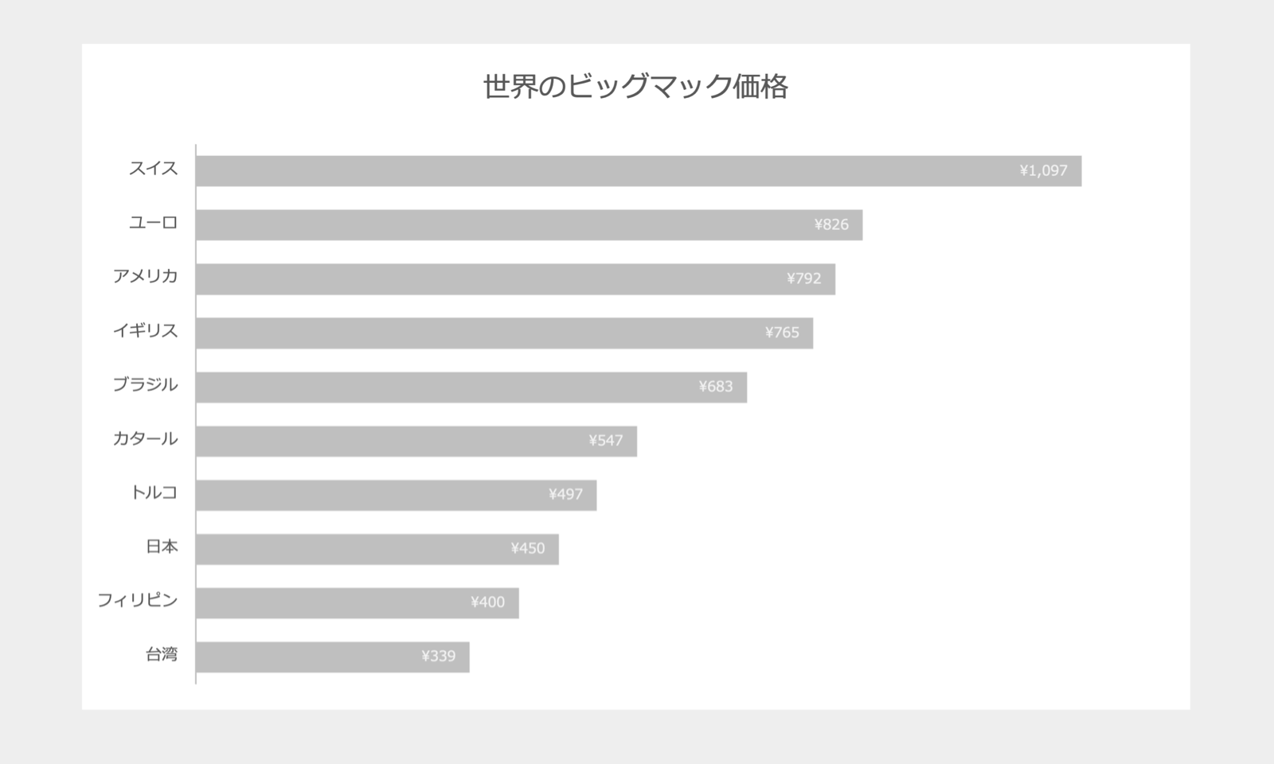The height and width of the screenshot is (764, 1274).
Task: Click the ¥683 data label
Action: coord(716,386)
